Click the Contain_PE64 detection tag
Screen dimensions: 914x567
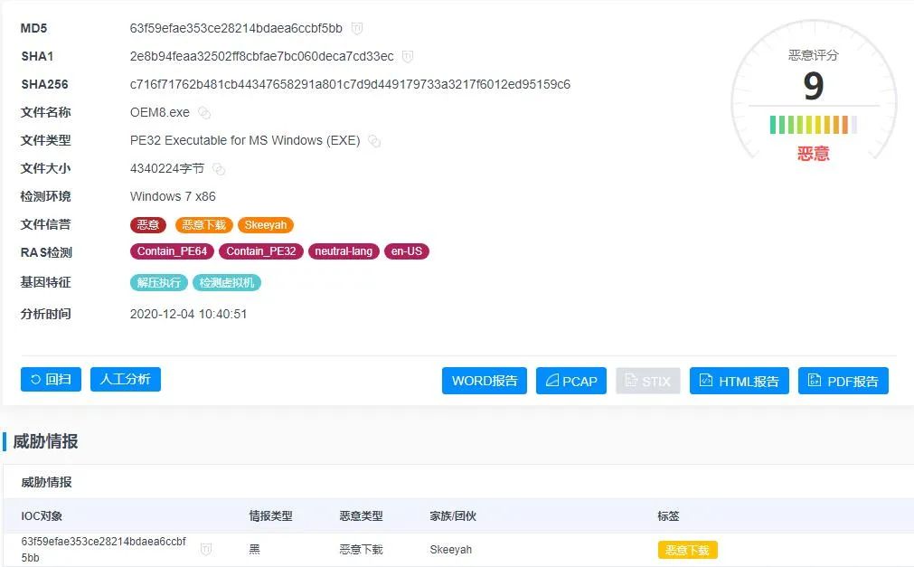(172, 251)
